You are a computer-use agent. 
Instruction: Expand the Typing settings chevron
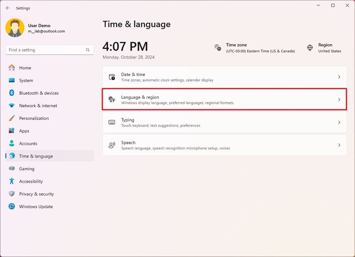(339, 122)
